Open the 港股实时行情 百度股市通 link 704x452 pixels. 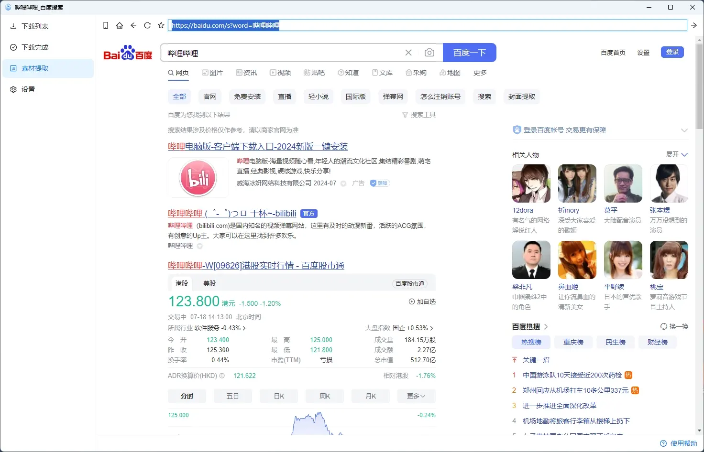(256, 266)
